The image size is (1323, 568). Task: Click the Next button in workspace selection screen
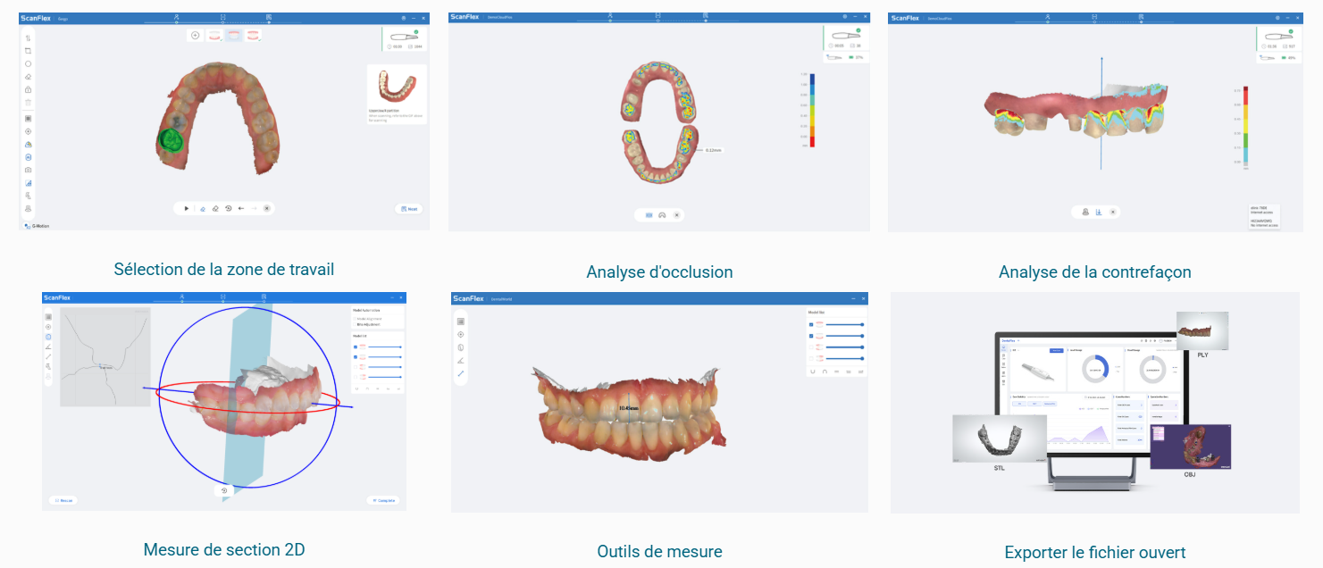409,209
